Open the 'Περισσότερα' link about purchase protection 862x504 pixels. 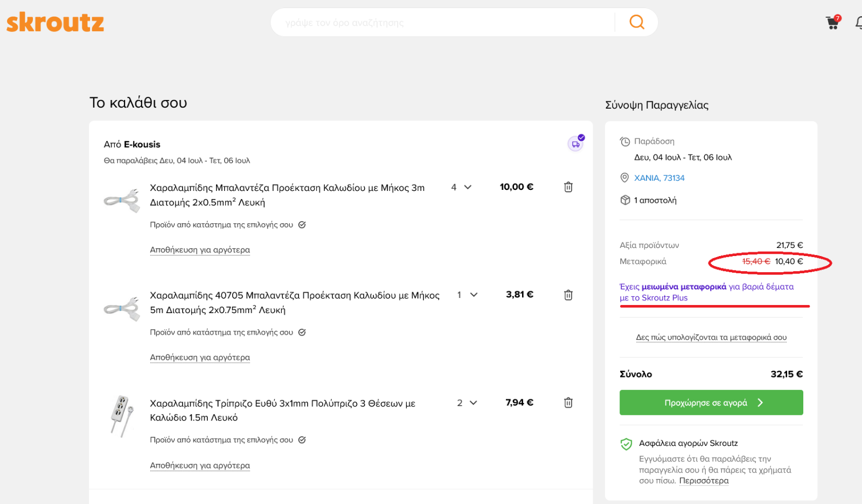pos(704,481)
